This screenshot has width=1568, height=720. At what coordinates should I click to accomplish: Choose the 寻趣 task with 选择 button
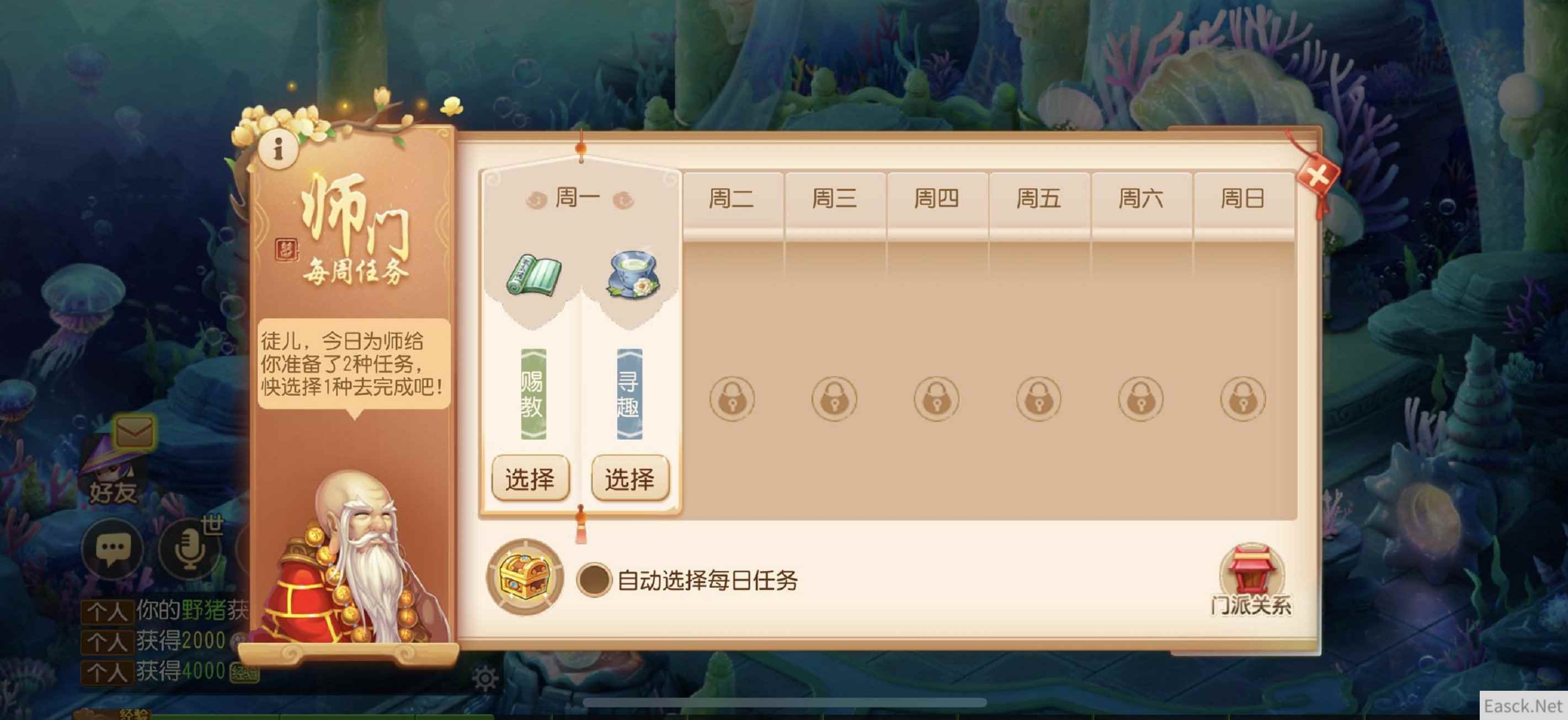pyautogui.click(x=630, y=479)
